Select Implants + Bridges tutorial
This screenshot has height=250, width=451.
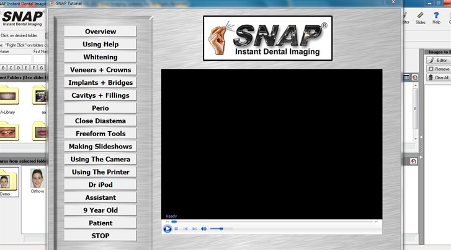[100, 83]
